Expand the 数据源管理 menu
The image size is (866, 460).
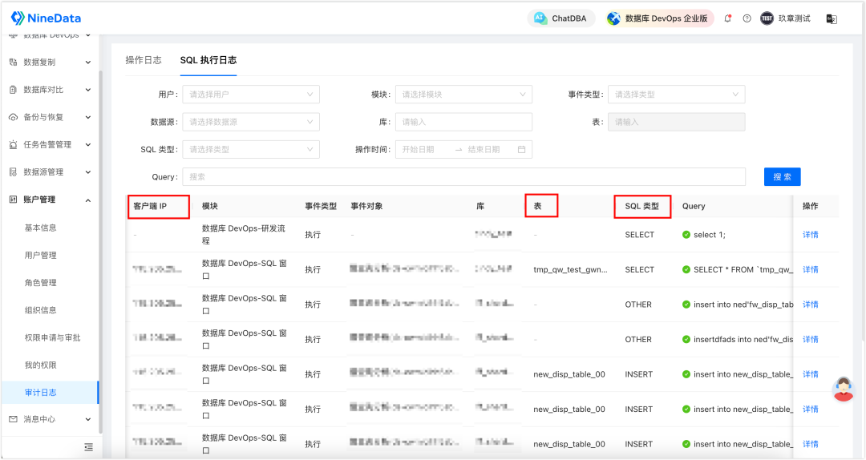(x=88, y=172)
